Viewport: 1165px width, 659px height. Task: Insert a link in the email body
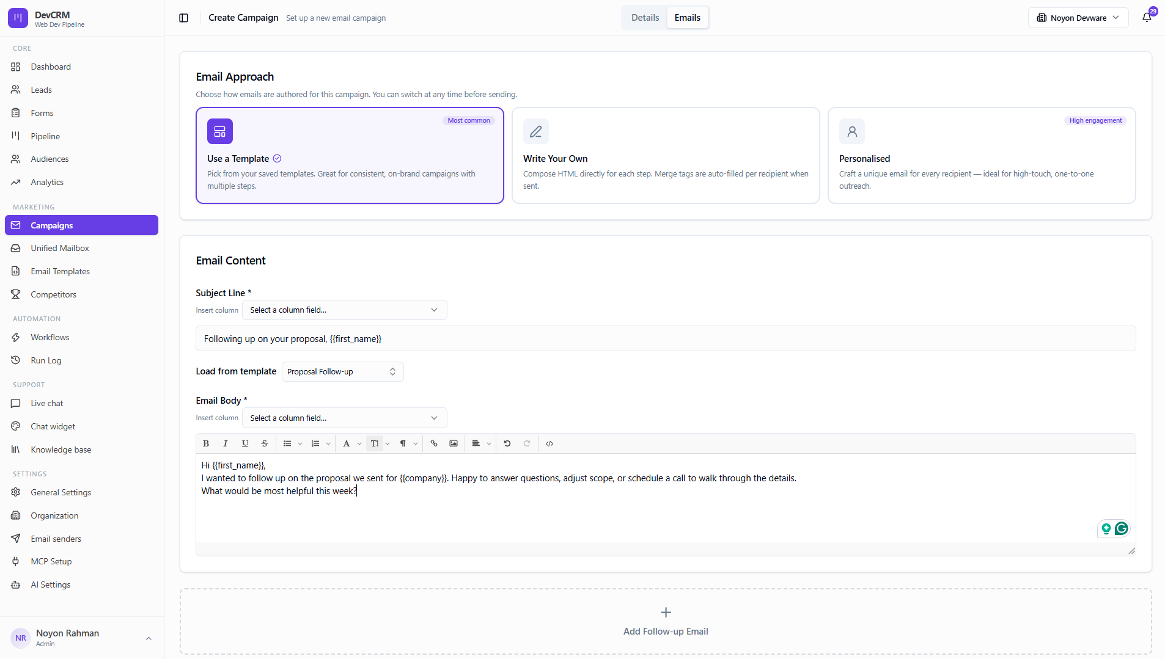pos(434,443)
